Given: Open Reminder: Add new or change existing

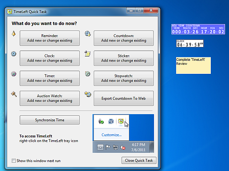Looking at the screenshot, I should tap(50, 38).
